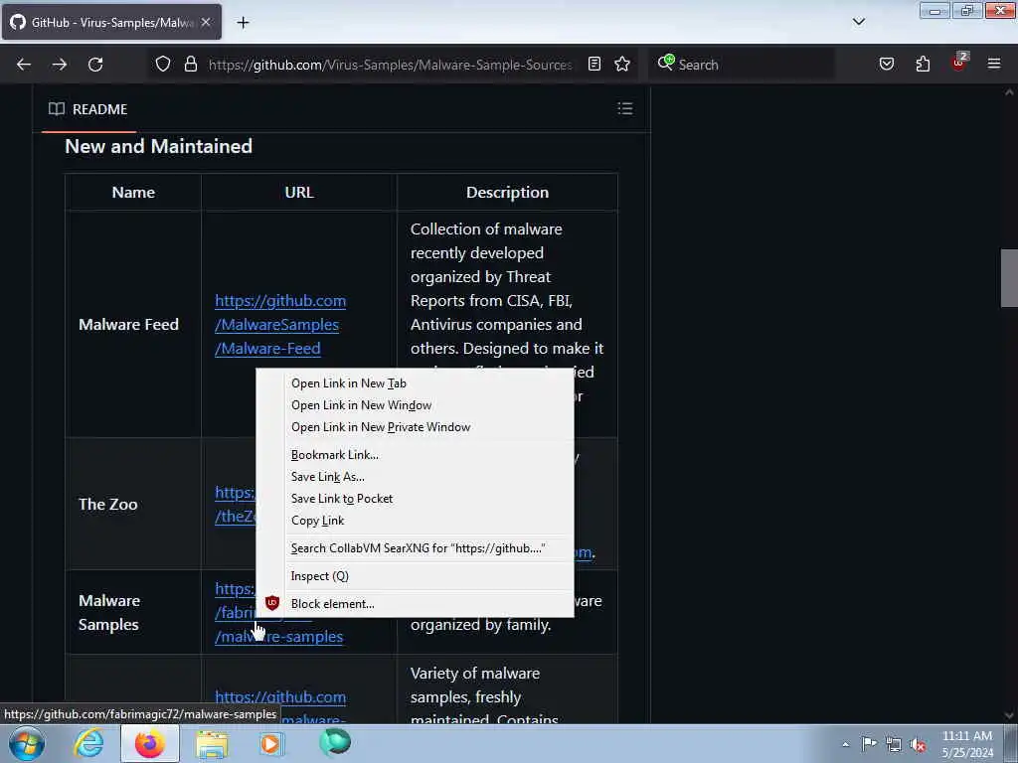Viewport: 1018px width, 763px height.
Task: Open the muted volume tray icon
Action: (918, 745)
